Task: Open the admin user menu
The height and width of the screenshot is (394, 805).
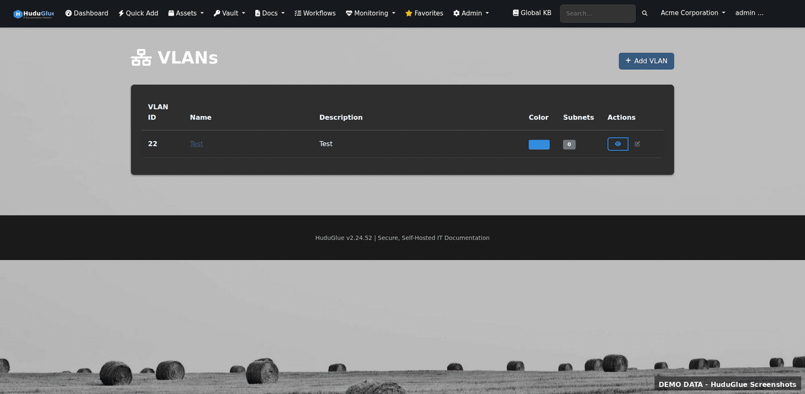Action: point(750,13)
